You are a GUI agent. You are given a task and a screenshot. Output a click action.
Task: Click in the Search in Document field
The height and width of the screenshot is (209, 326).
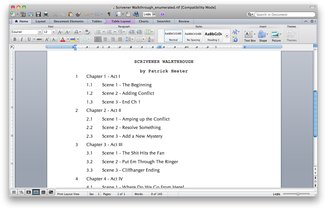tap(284, 14)
